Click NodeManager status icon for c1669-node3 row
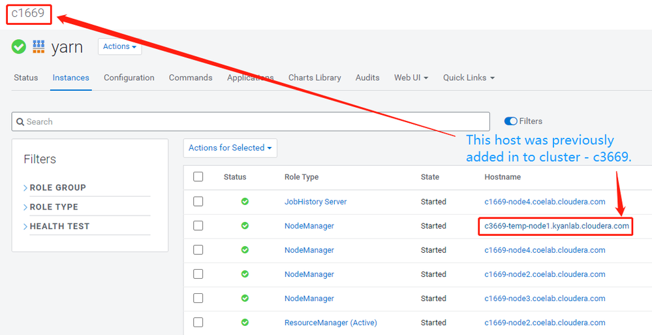 (245, 298)
